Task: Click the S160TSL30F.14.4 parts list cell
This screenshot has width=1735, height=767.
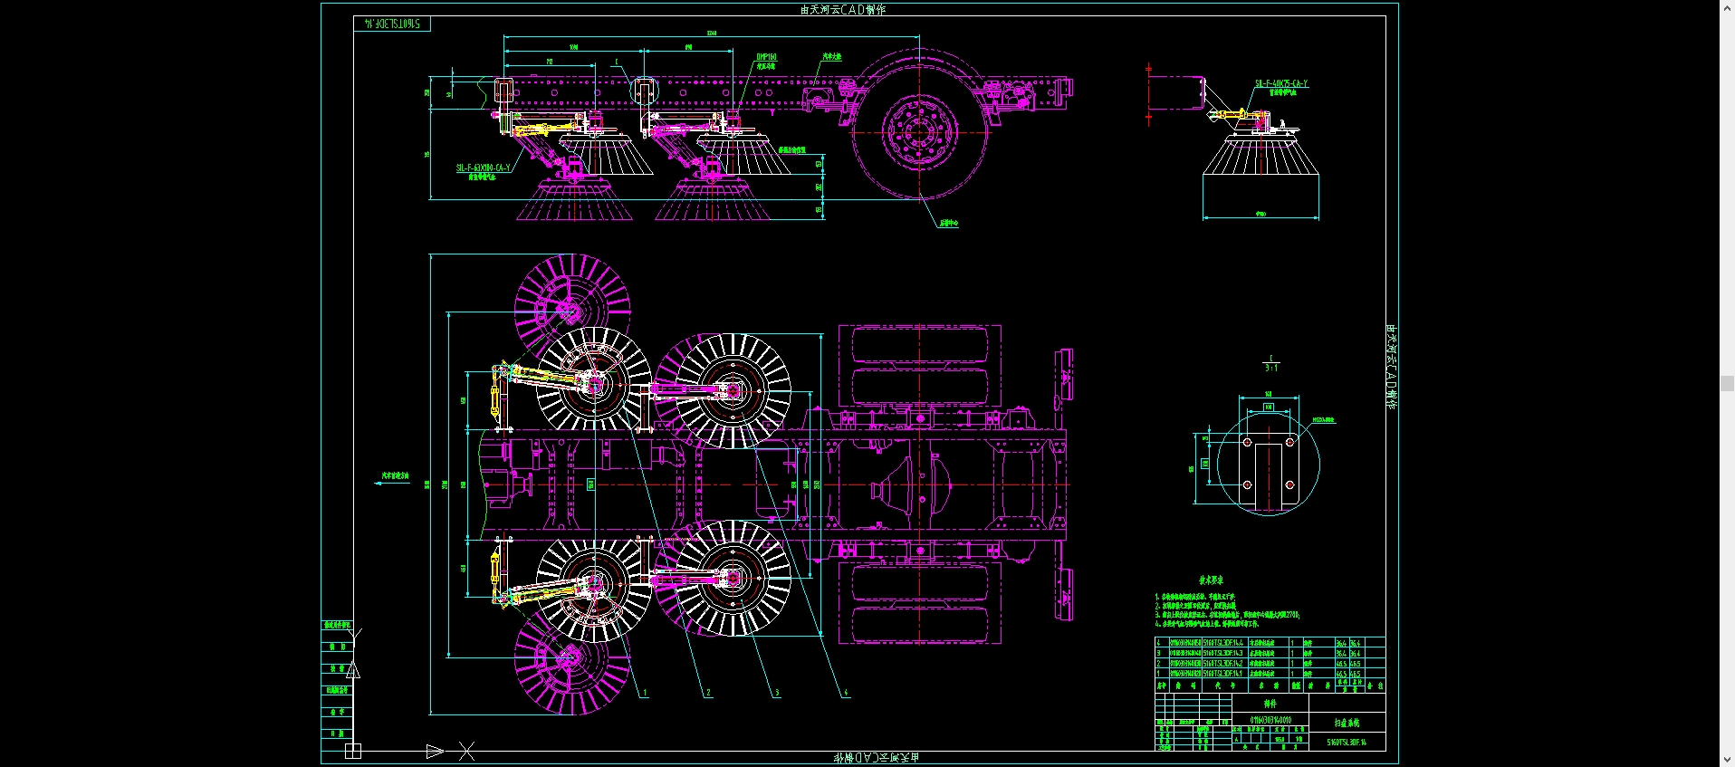Action: click(1224, 643)
